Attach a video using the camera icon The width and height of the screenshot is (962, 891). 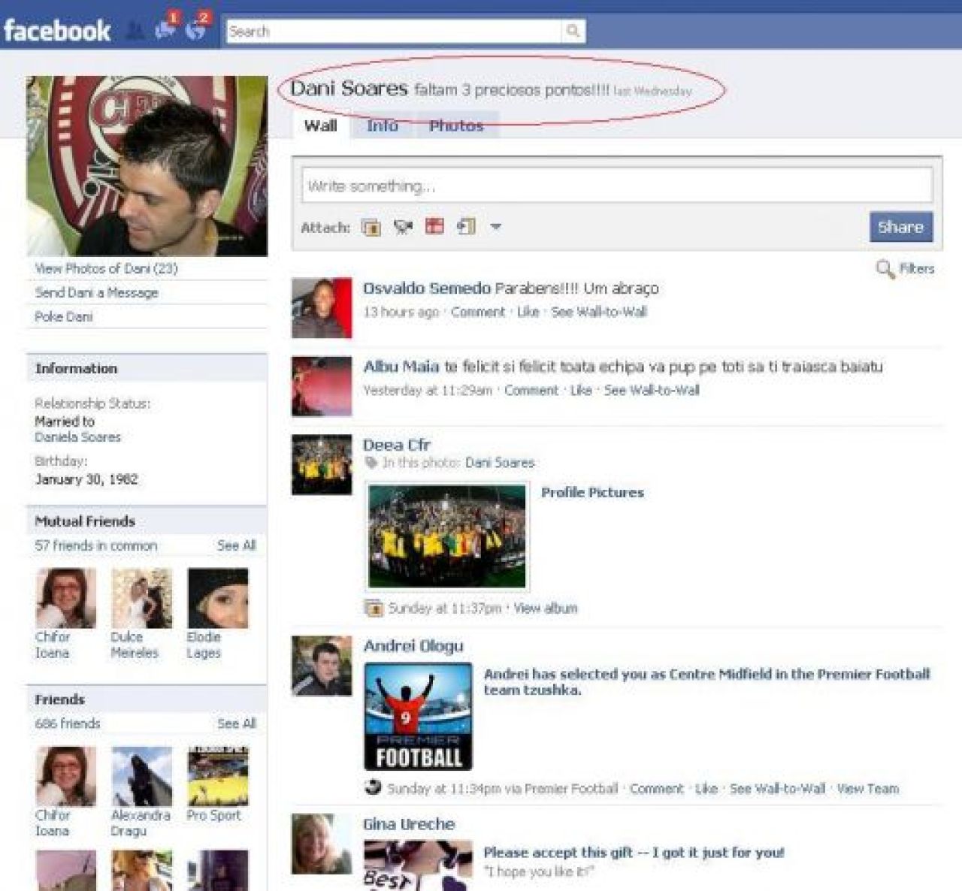(404, 227)
